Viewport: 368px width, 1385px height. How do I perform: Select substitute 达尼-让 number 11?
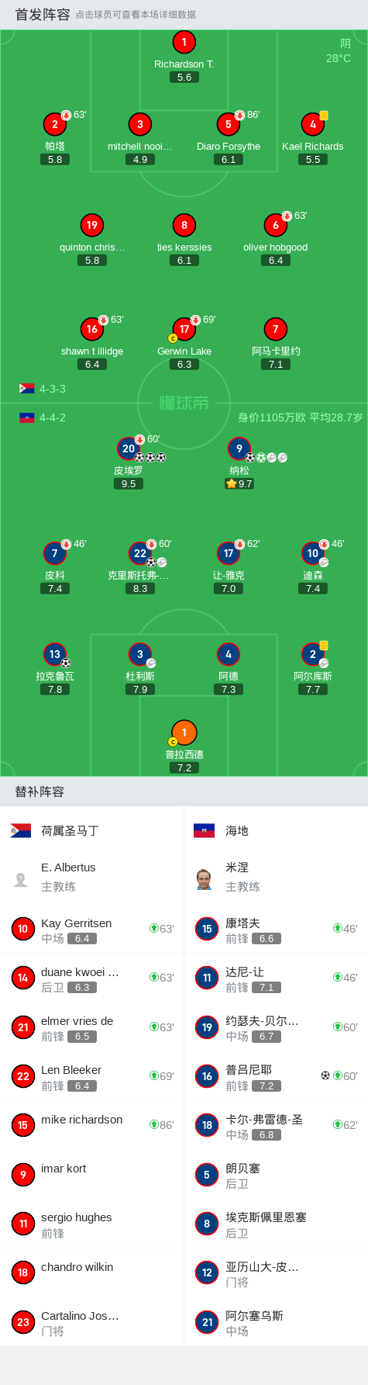click(x=276, y=978)
